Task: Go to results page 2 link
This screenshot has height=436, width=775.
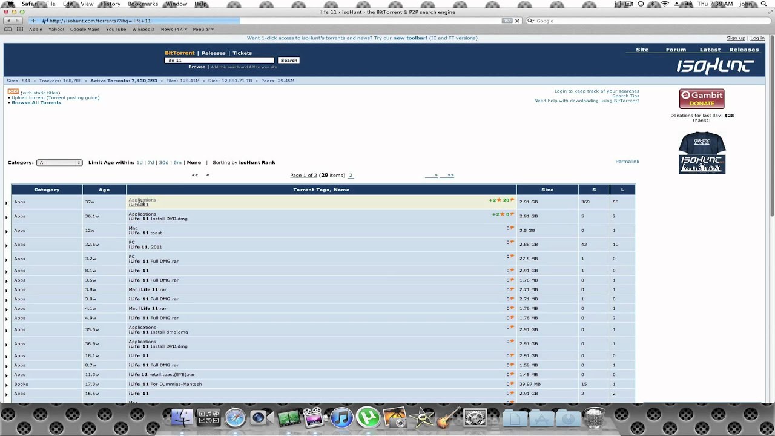Action: 351,175
